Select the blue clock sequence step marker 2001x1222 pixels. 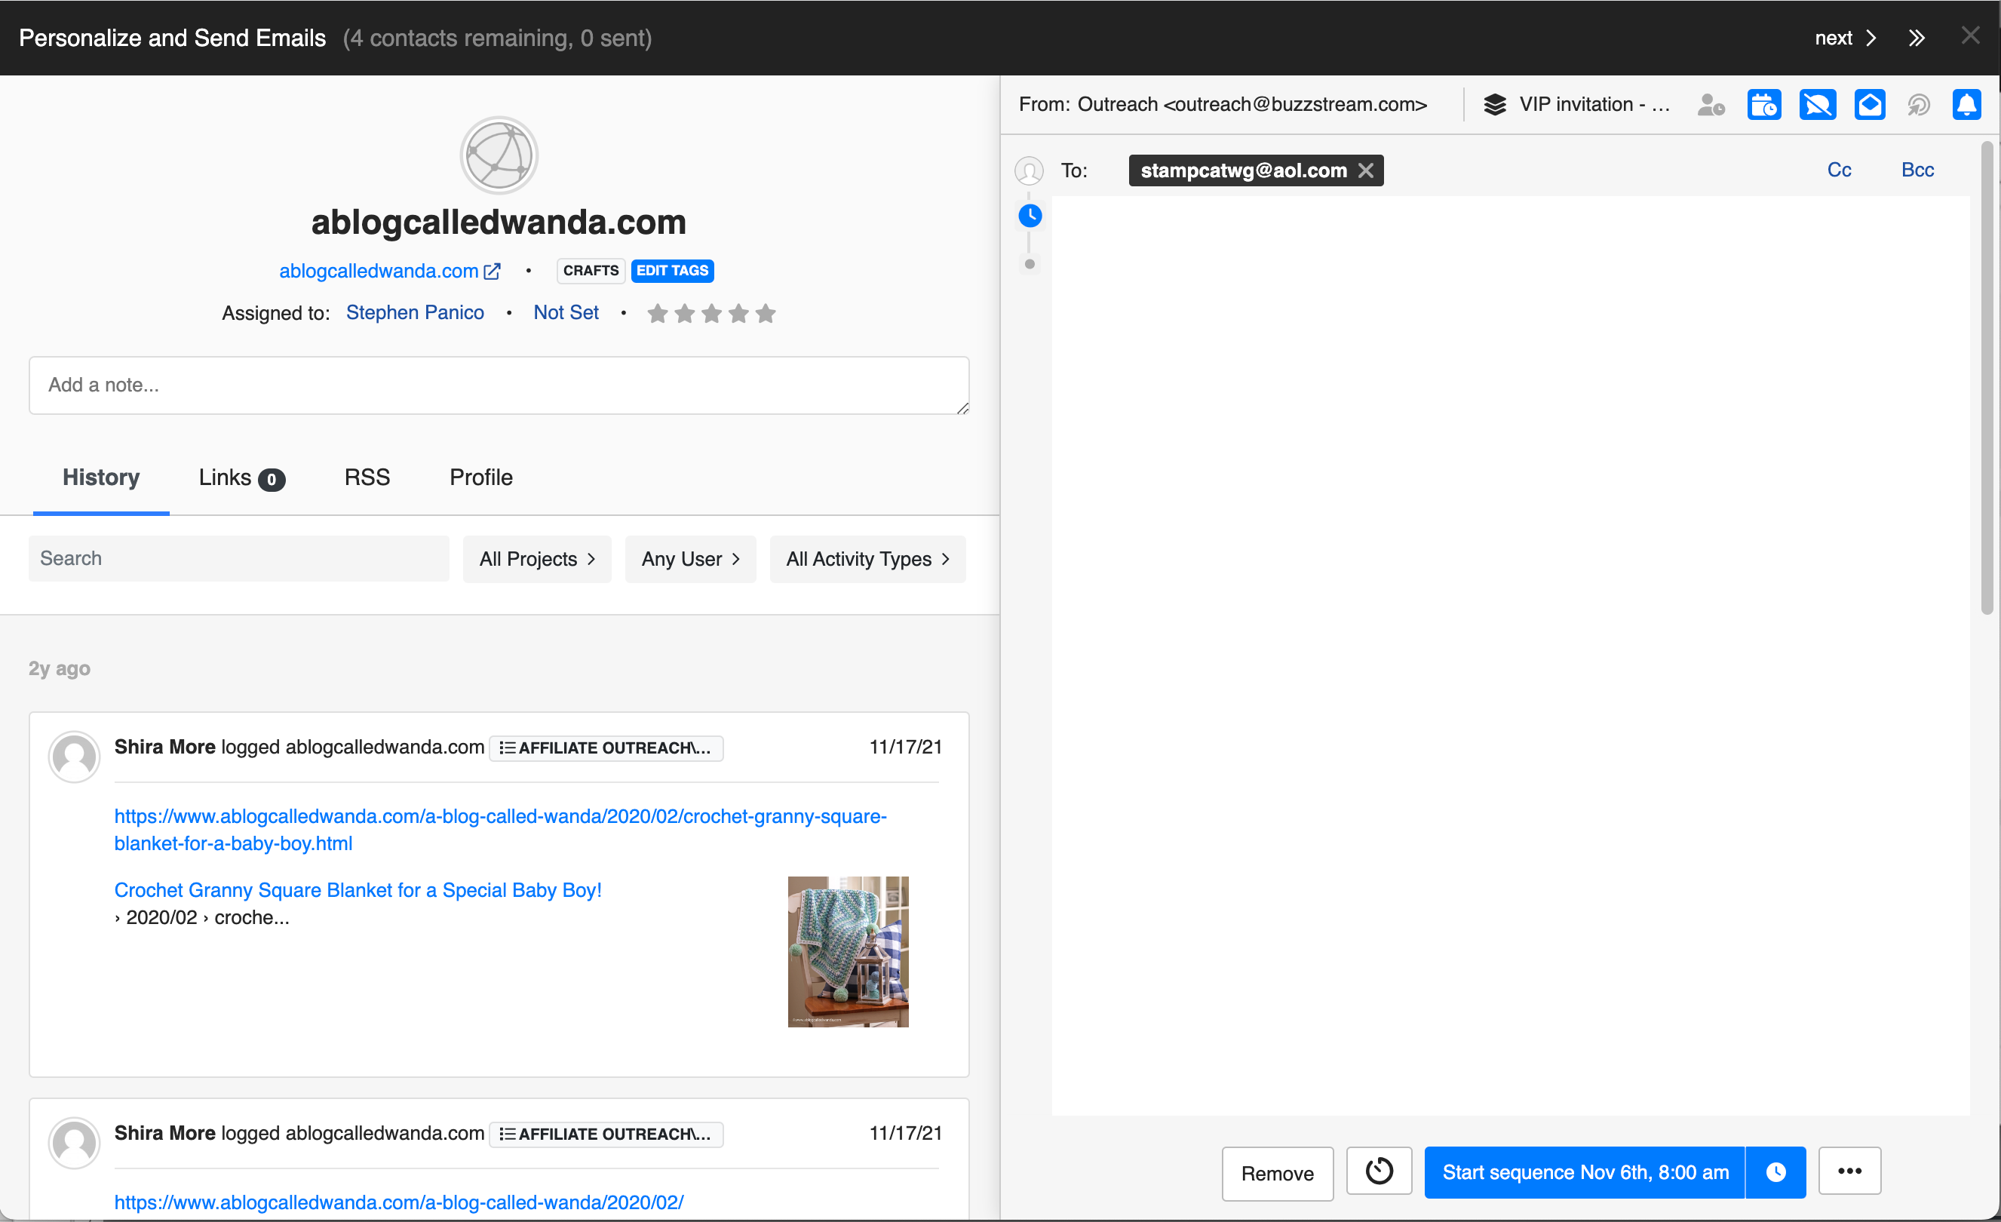(x=1030, y=216)
